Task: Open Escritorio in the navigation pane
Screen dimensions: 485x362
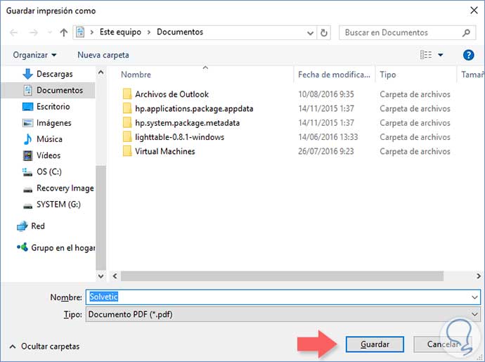Action: coord(53,106)
